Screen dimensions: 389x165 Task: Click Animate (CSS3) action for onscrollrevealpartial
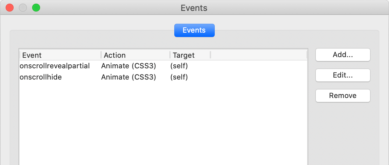pyautogui.click(x=129, y=66)
